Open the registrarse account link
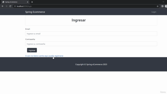The image size is (167, 94). [x=44, y=56]
